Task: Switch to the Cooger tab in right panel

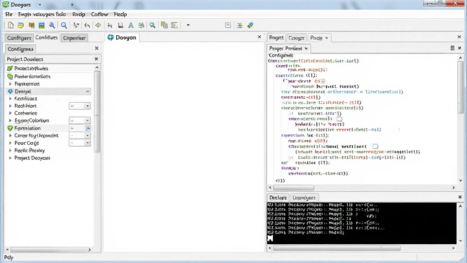Action: (296, 38)
